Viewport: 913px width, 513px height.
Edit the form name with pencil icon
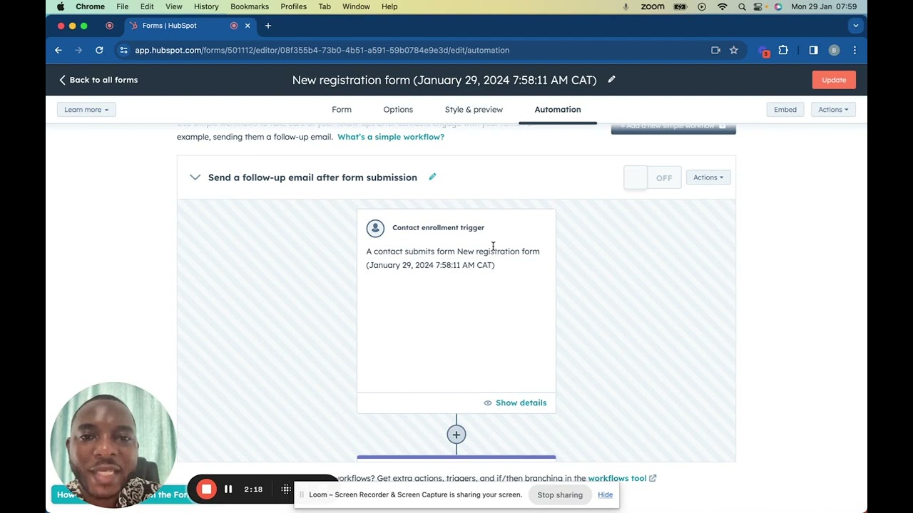pos(611,79)
